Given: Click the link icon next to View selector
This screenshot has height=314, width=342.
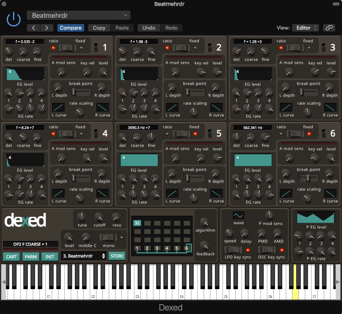Looking at the screenshot, I should pos(329,28).
